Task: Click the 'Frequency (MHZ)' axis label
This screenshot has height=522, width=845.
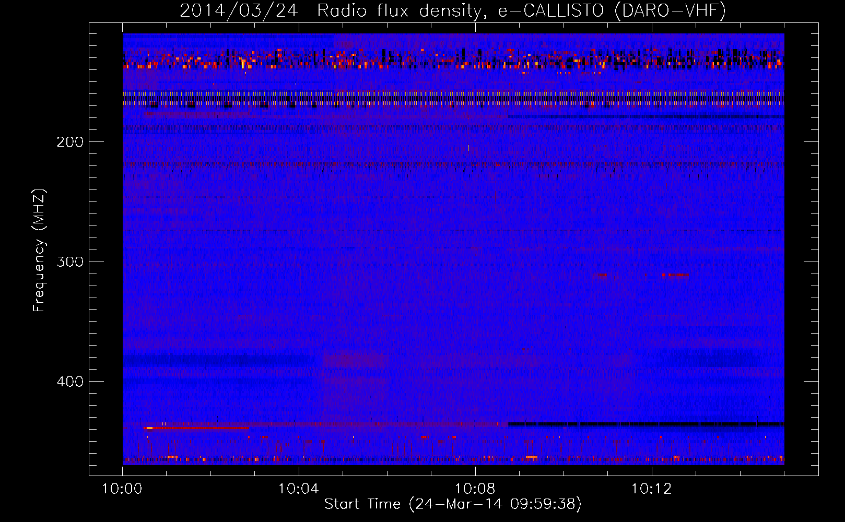Action: [x=39, y=251]
